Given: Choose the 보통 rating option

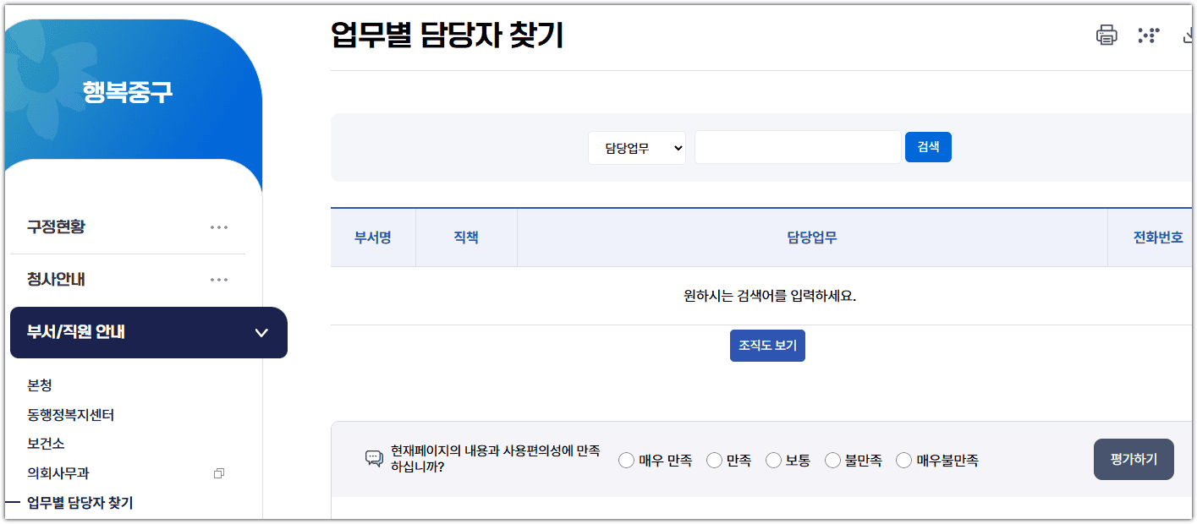Looking at the screenshot, I should coord(772,460).
